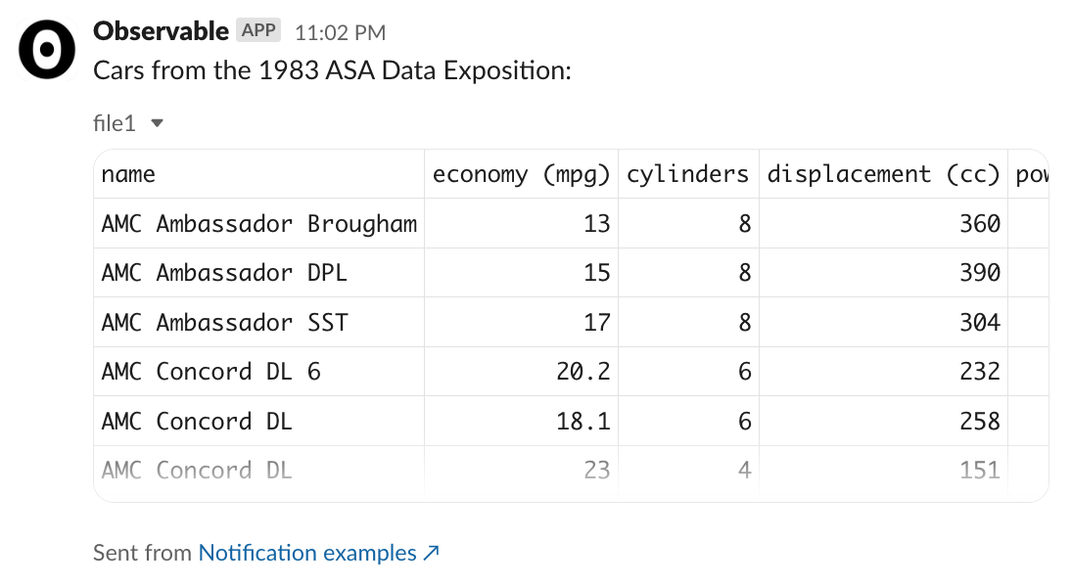Screen dimensions: 1072x586
Task: Select the AMC Ambassador Brougham cell
Action: [258, 224]
